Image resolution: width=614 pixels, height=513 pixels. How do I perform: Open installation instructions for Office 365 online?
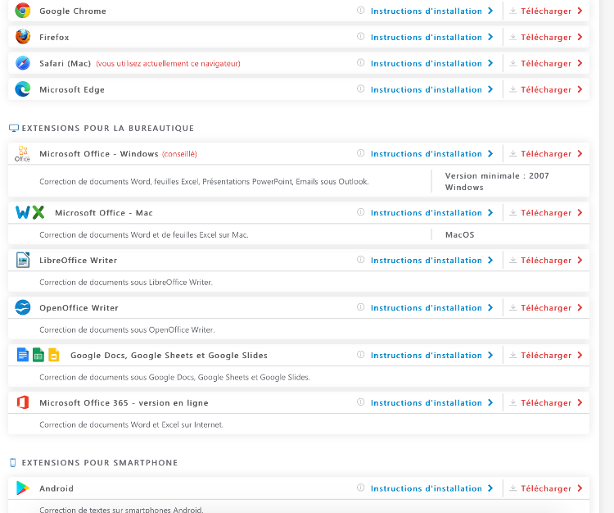tap(431, 403)
